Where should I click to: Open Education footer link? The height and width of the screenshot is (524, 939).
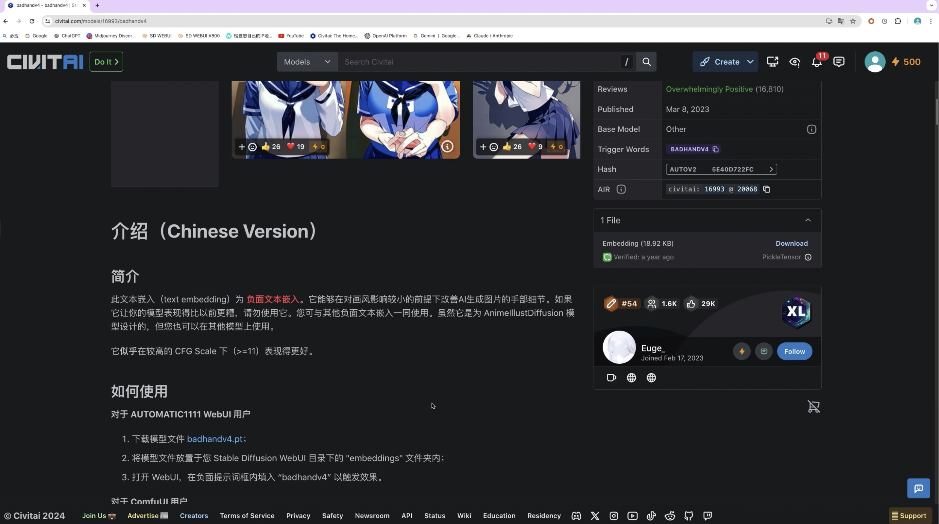(499, 516)
